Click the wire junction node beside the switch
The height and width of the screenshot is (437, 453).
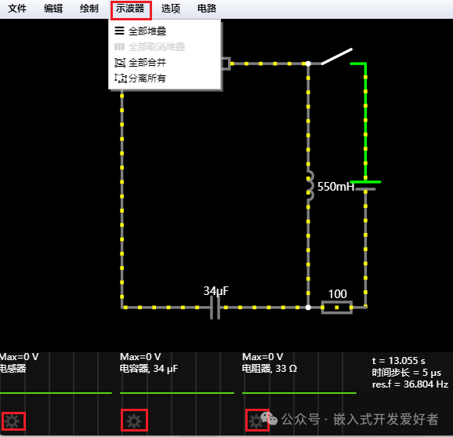308,64
